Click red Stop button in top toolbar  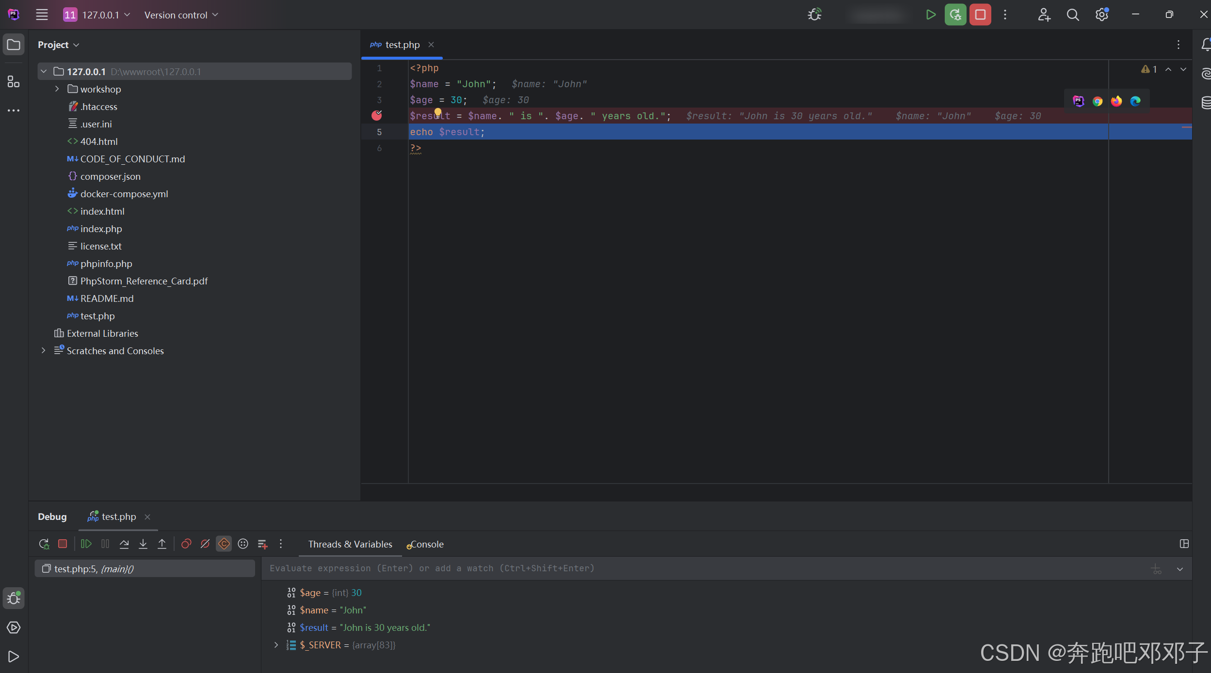click(x=980, y=15)
